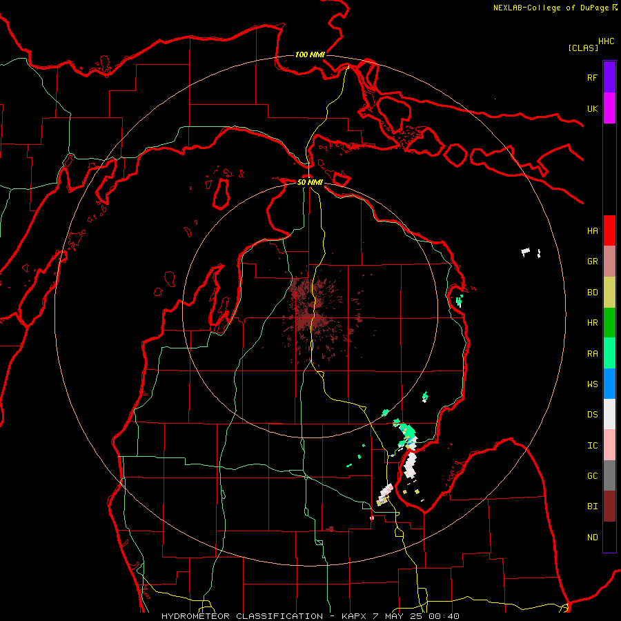Pick the HR green legend swatch
The width and height of the screenshot is (621, 621).
(609, 322)
